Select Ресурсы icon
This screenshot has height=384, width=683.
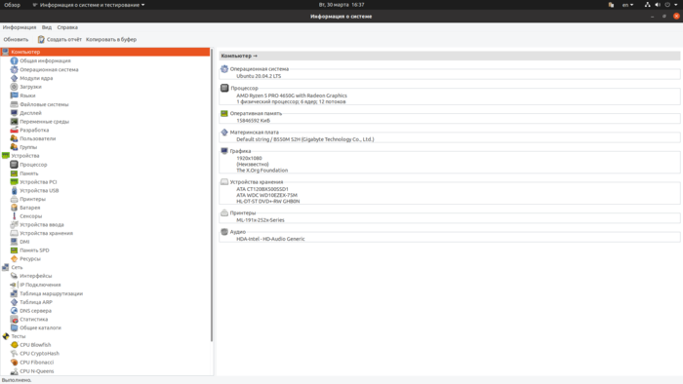(14, 258)
